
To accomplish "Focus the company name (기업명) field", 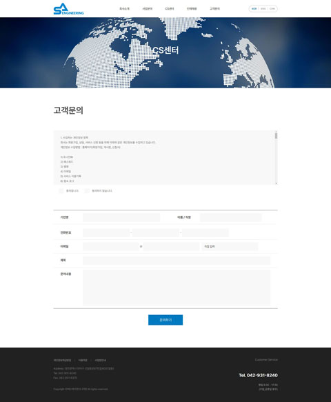I will tap(121, 217).
